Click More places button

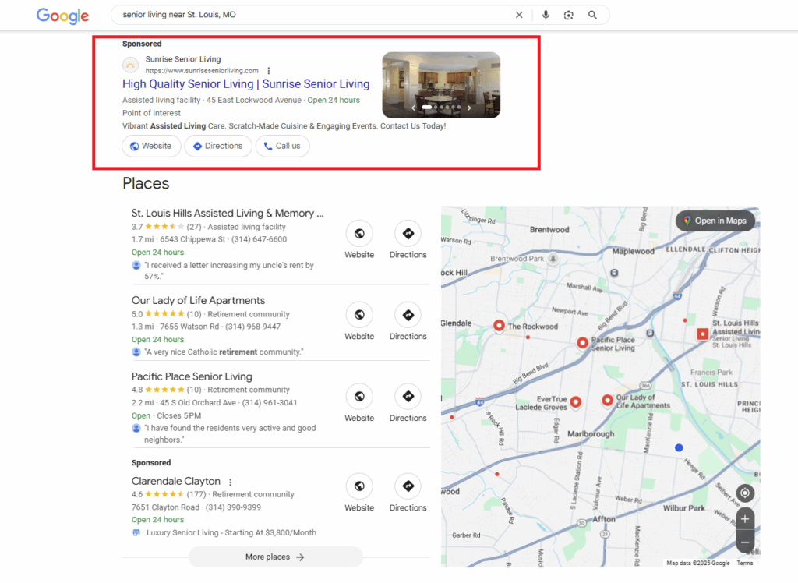click(275, 557)
